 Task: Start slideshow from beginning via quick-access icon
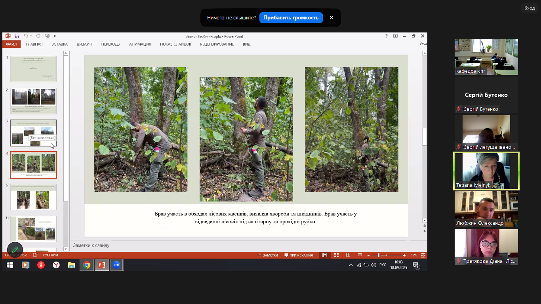point(48,36)
